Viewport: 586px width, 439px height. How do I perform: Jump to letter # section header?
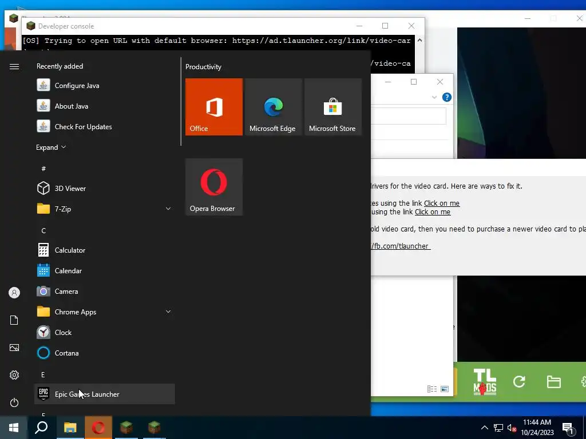[43, 169]
